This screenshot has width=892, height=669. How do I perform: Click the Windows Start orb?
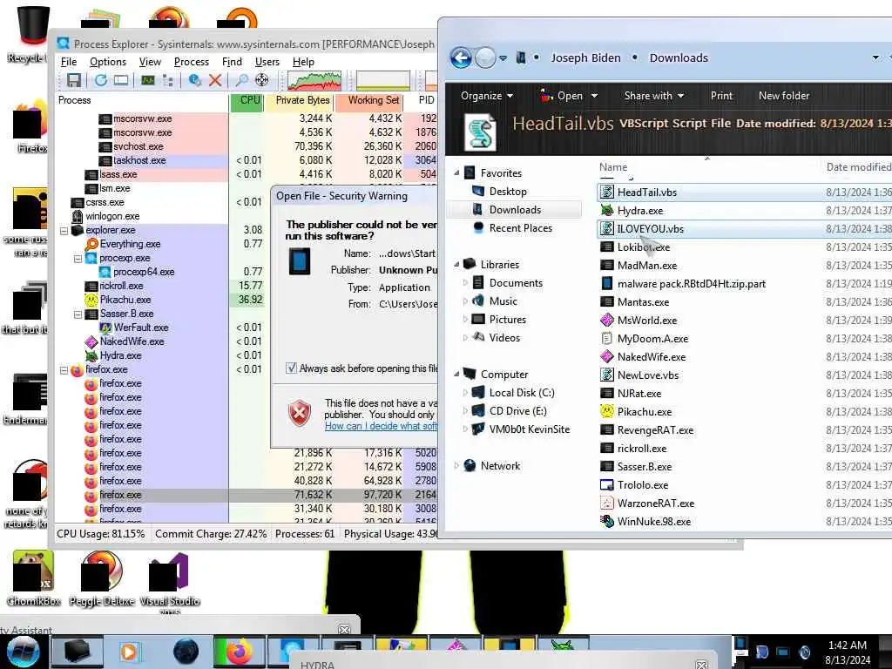[x=24, y=652]
